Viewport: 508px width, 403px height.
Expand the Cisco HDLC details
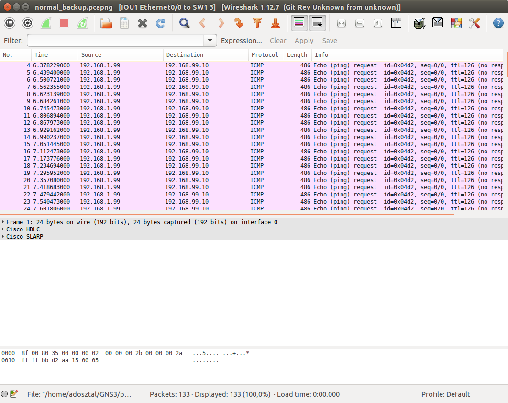3,229
